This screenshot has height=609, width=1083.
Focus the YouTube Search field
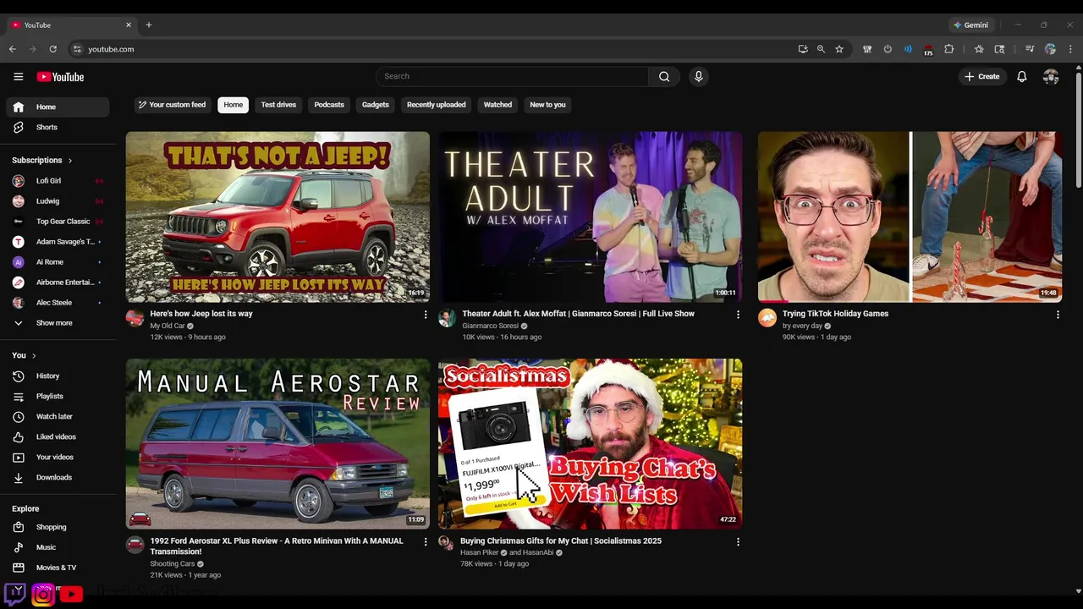click(x=512, y=76)
